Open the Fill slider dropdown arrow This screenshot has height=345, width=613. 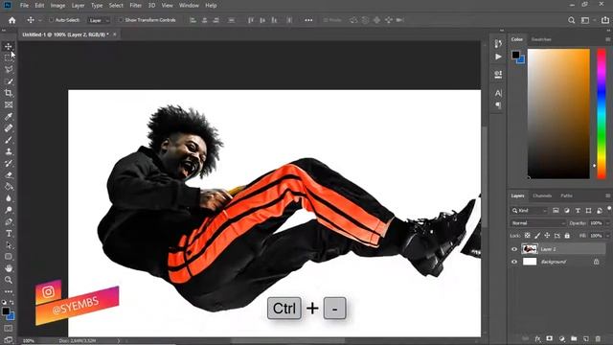tap(608, 236)
